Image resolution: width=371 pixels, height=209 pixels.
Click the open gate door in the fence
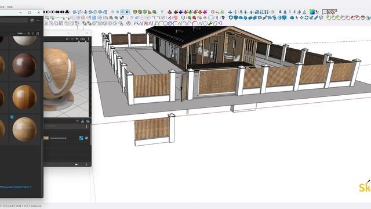[x=184, y=87]
